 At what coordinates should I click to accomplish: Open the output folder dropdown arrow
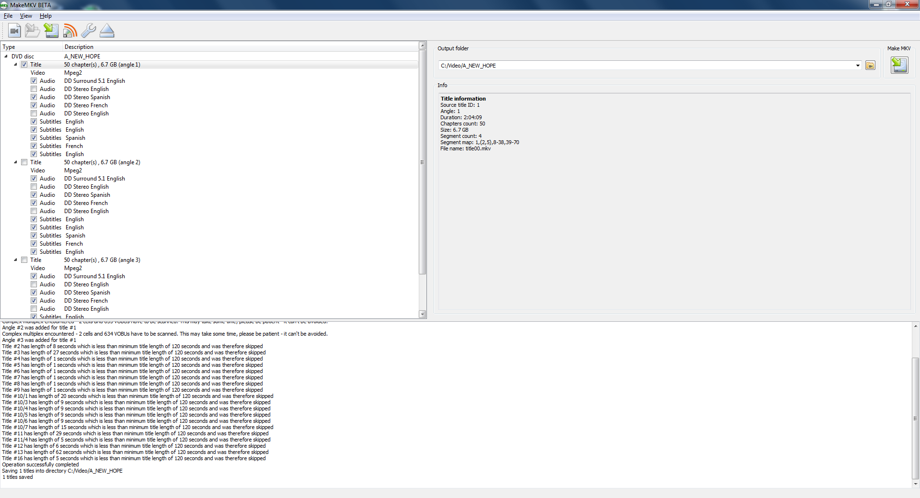(858, 66)
